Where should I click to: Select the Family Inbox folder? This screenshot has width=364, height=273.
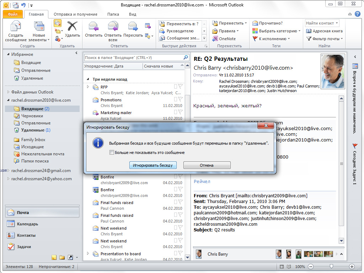(33, 139)
